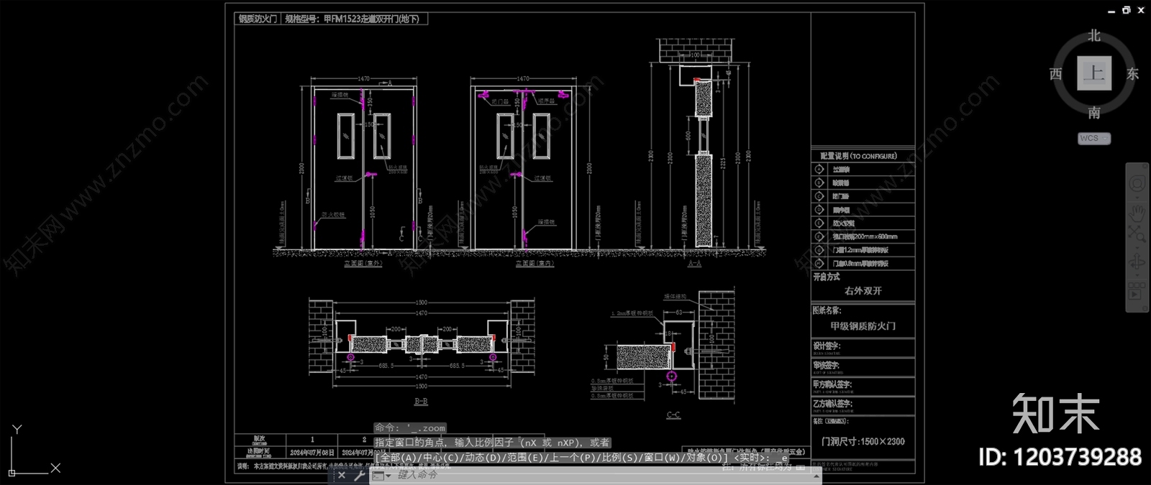Image resolution: width=1151 pixels, height=485 pixels.
Task: Open command line customize wrench menu
Action: (359, 475)
